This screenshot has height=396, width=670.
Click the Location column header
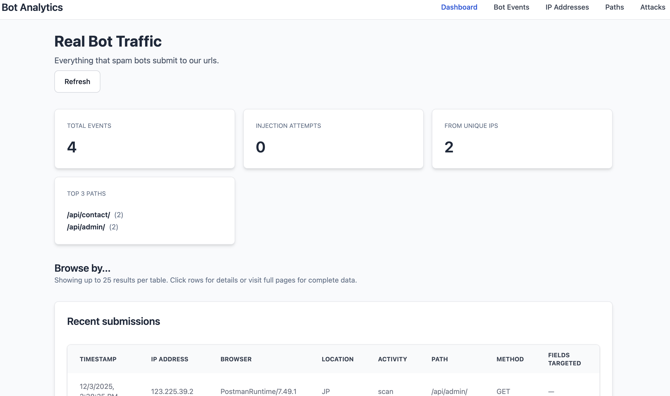coord(338,359)
